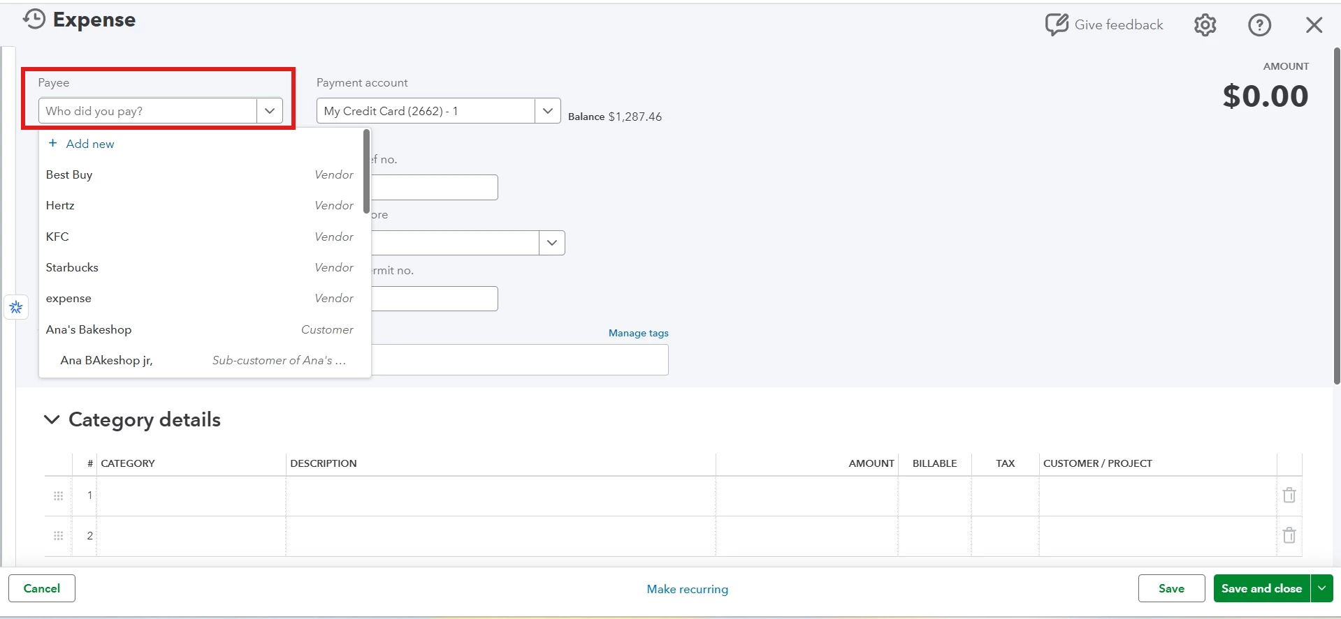
Task: Open the partially hidden dropdown below Ref no.
Action: coord(552,243)
